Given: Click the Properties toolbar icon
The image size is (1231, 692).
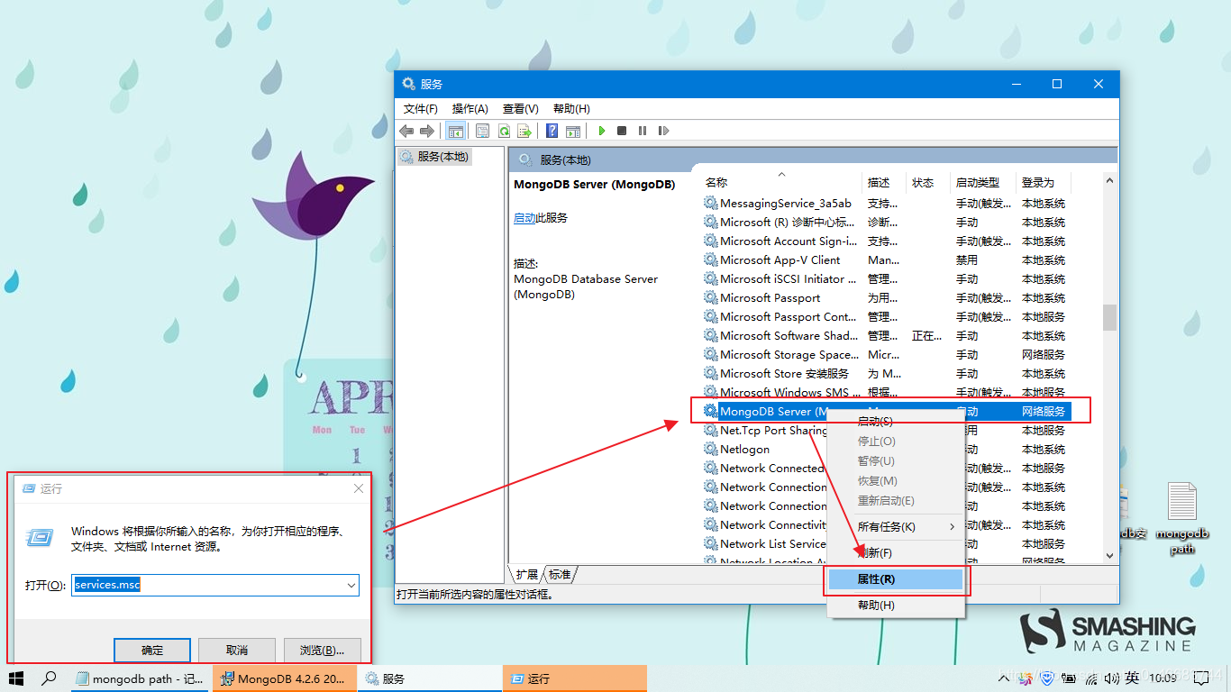Looking at the screenshot, I should (x=483, y=131).
